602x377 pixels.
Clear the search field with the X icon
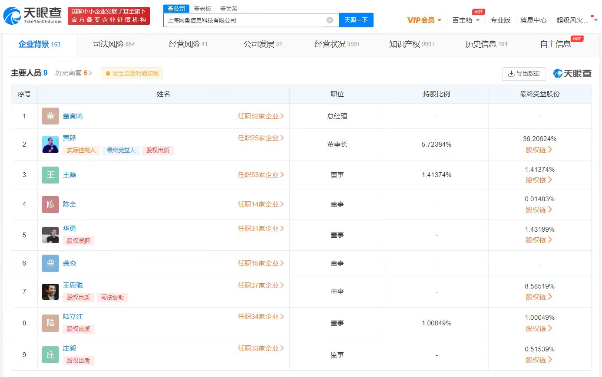point(330,20)
